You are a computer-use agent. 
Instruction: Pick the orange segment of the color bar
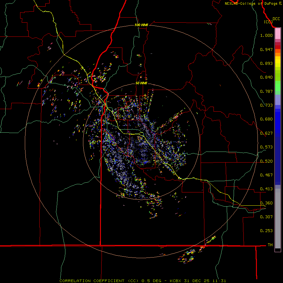pos(278,53)
